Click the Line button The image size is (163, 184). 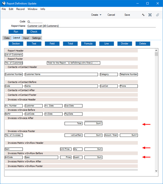(x=106, y=44)
